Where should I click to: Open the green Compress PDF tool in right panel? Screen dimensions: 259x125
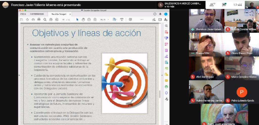click(x=166, y=68)
